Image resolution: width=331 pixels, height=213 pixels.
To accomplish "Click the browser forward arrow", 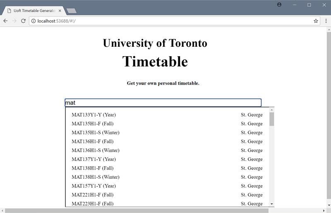I will point(14,21).
